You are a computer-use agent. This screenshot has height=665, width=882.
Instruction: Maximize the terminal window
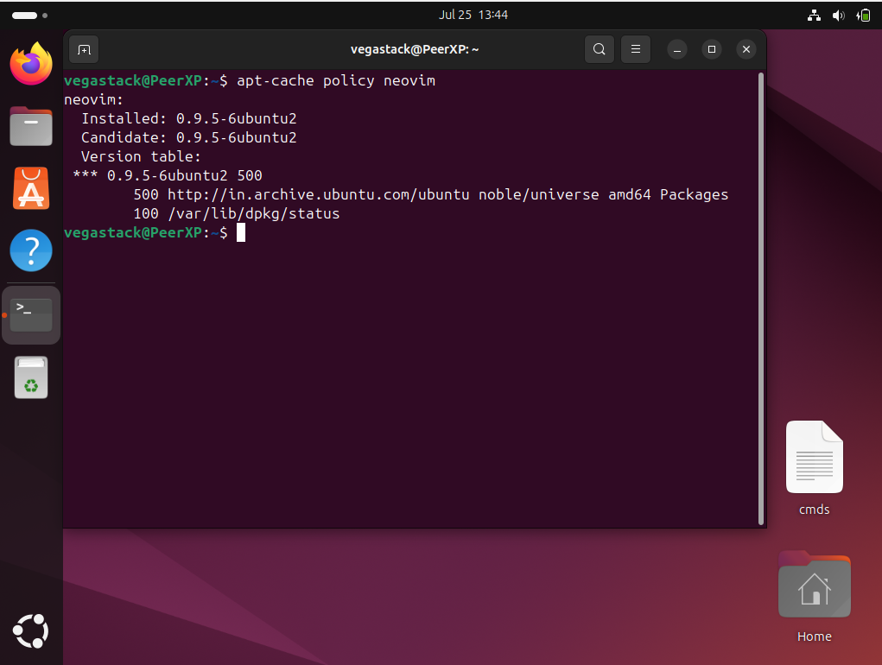(x=712, y=49)
